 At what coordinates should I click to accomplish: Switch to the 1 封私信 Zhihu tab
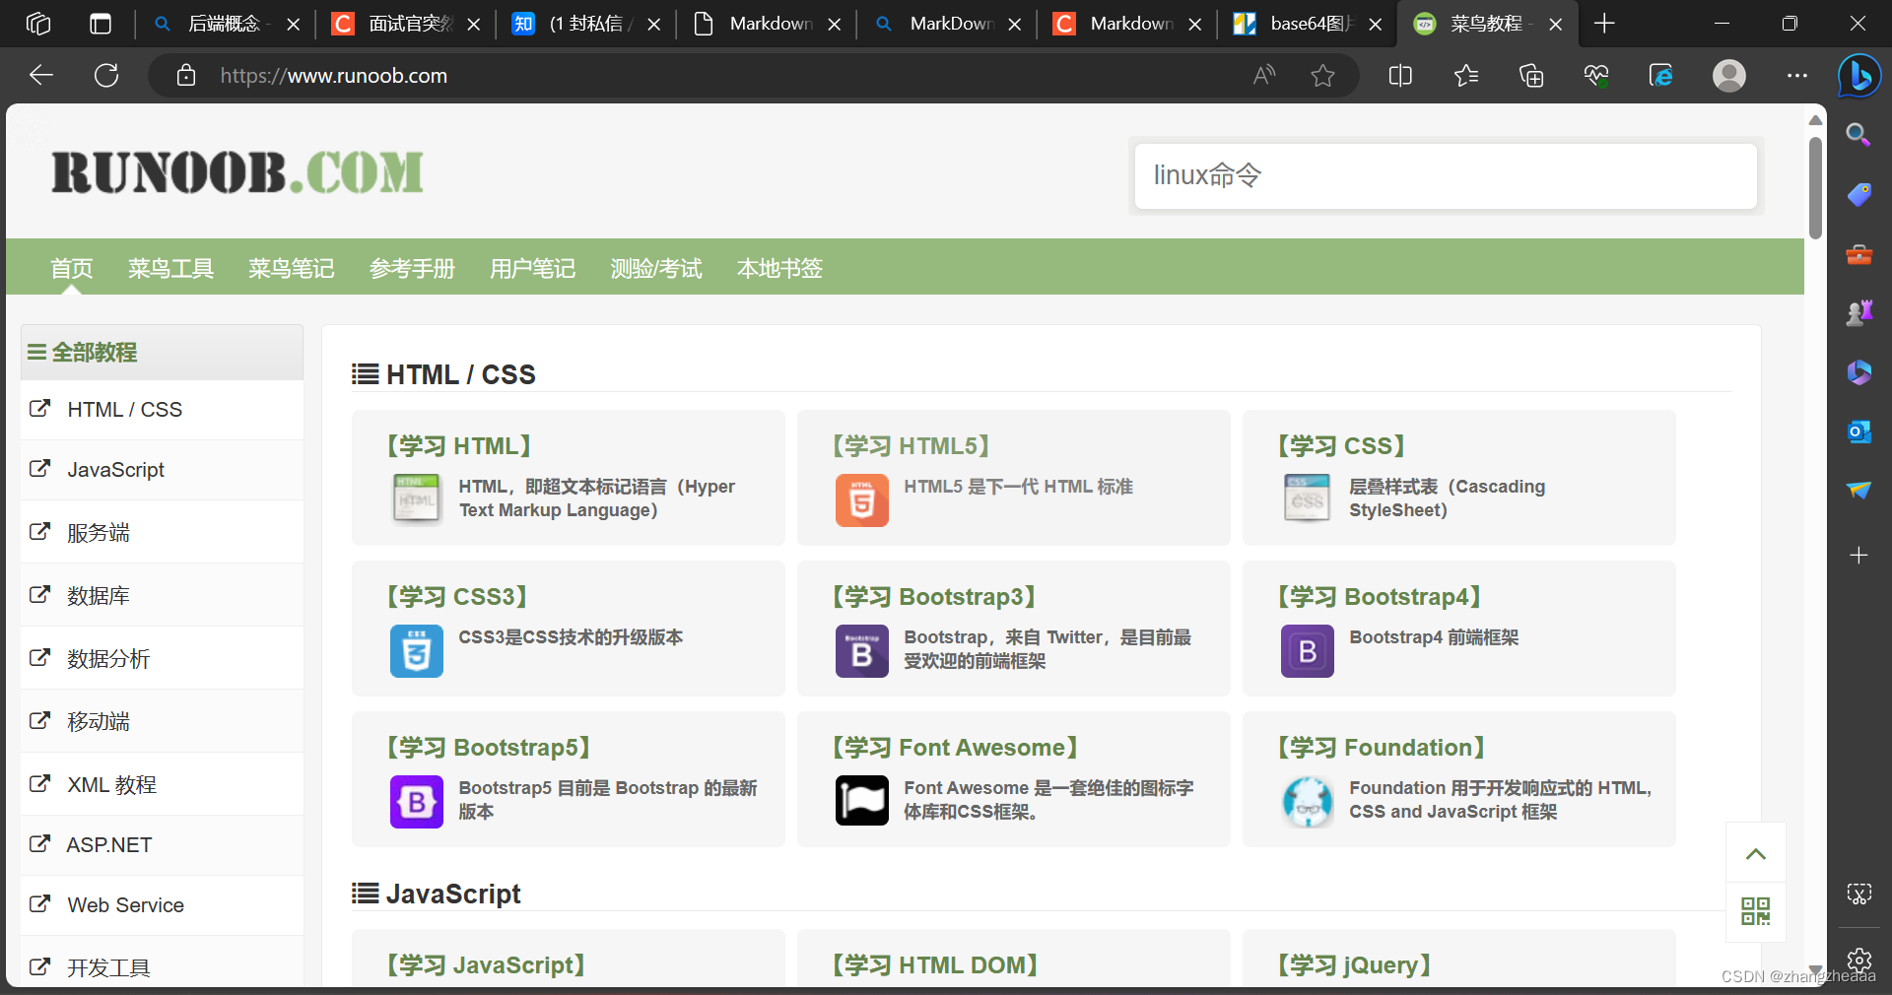586,24
